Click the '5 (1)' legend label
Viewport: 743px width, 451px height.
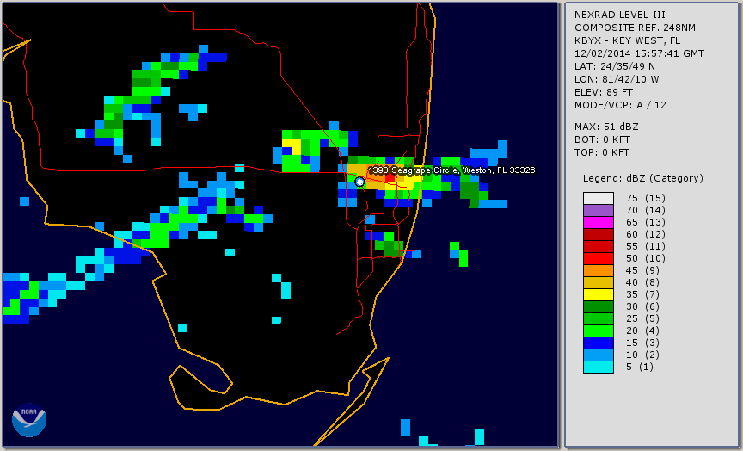tap(639, 367)
